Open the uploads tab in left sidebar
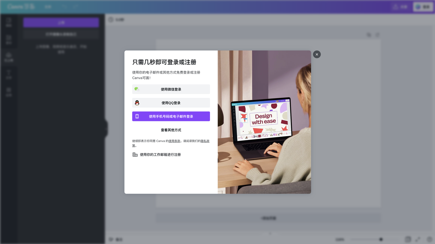 [x=9, y=57]
